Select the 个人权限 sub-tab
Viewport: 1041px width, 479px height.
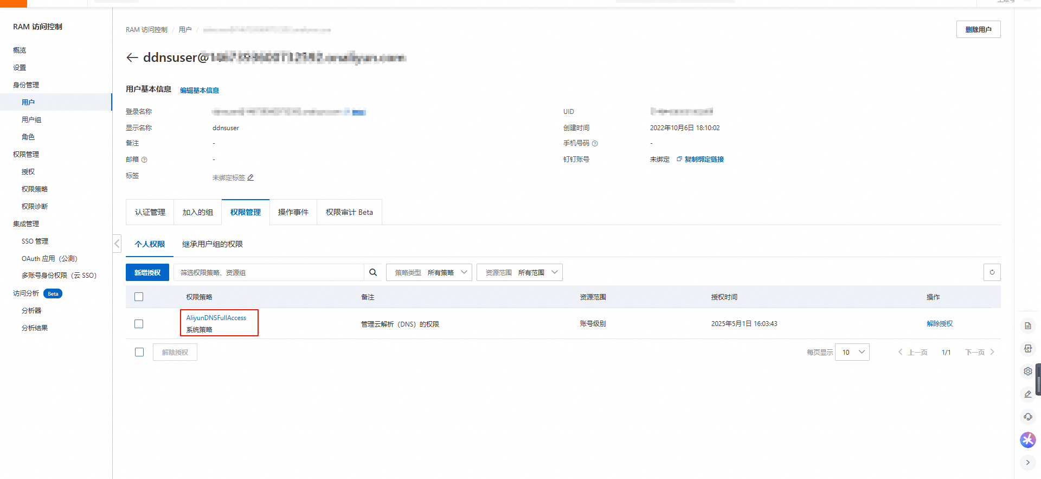point(150,244)
